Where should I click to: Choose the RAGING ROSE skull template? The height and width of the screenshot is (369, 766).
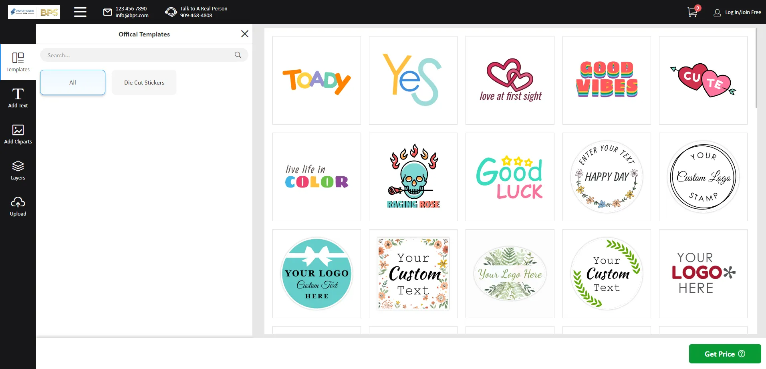coord(413,177)
